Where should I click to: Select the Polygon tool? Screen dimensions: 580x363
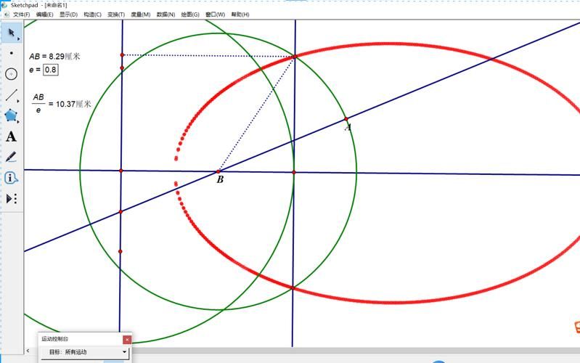click(12, 116)
